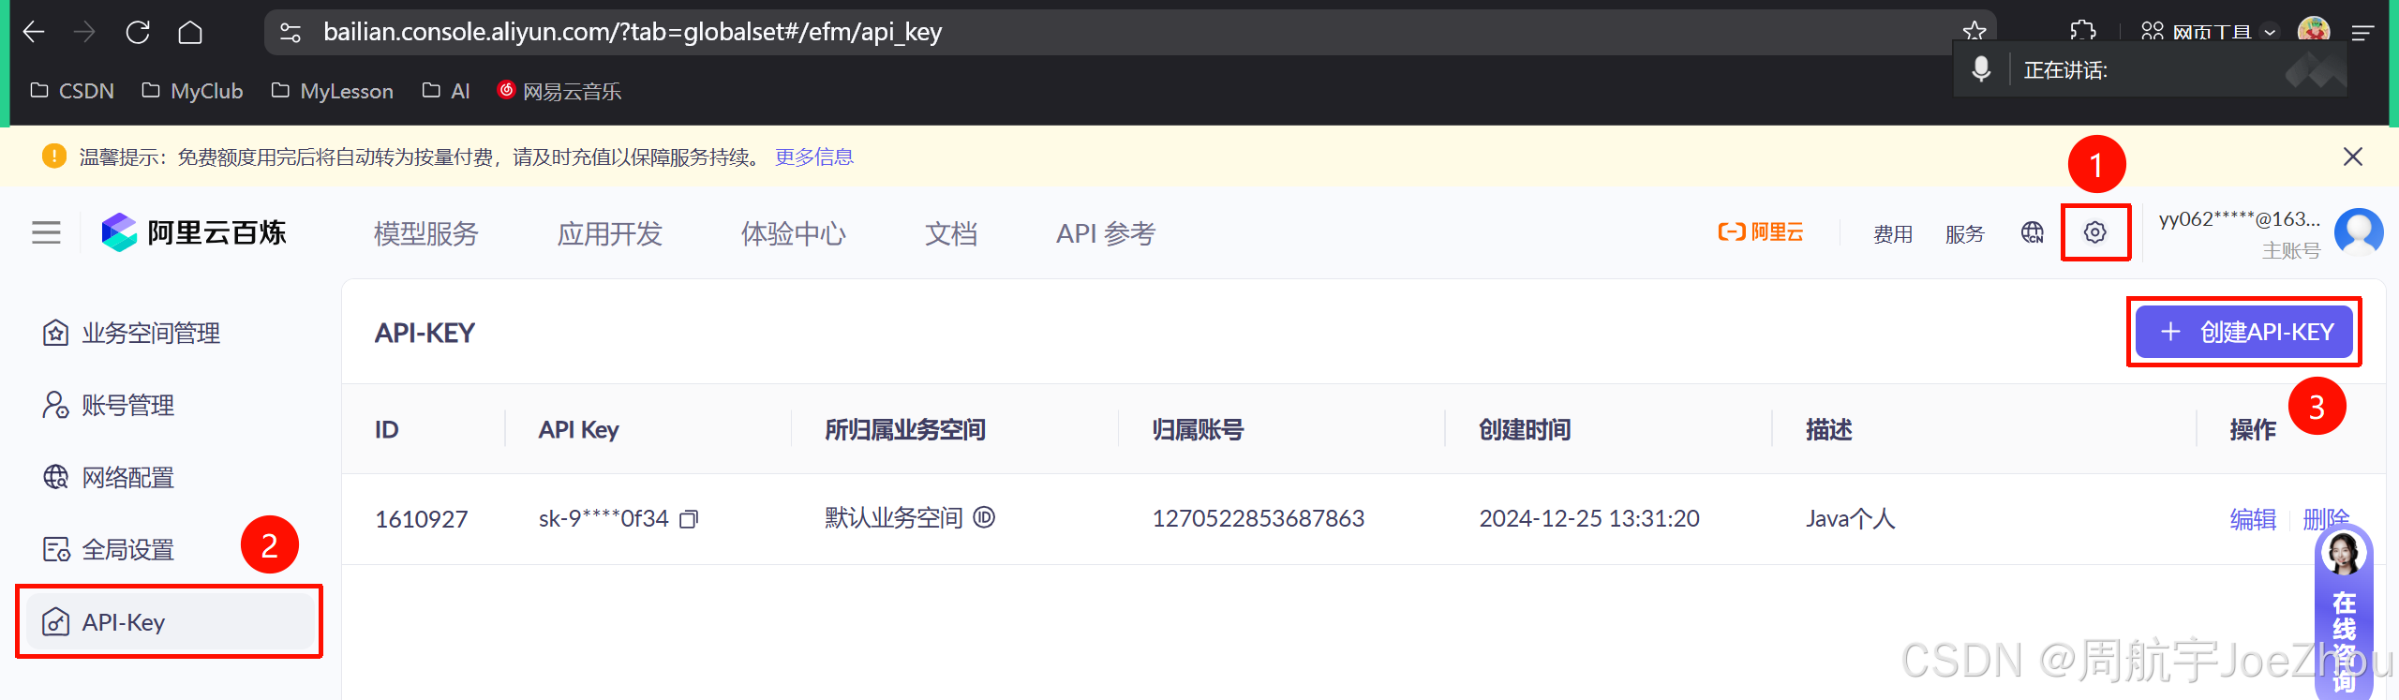Open the browser profile avatar
The height and width of the screenshot is (700, 2399).
pyautogui.click(x=2314, y=30)
